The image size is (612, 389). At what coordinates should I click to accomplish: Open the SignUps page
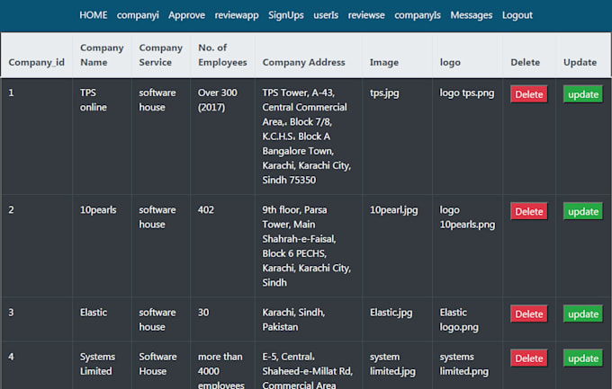point(286,15)
